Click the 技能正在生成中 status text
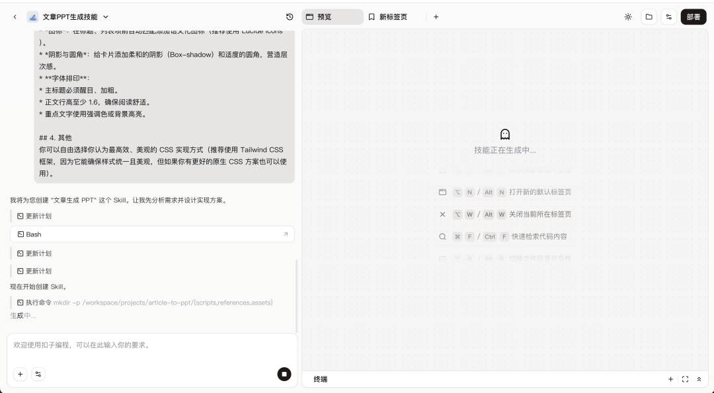This screenshot has height=393, width=714. click(505, 150)
